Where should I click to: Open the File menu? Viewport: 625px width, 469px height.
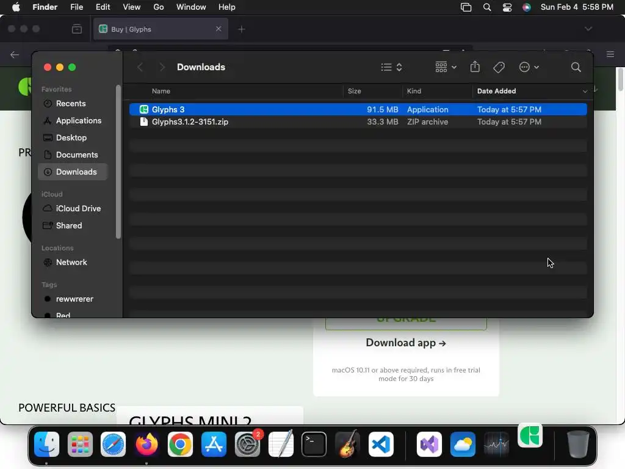coord(76,7)
